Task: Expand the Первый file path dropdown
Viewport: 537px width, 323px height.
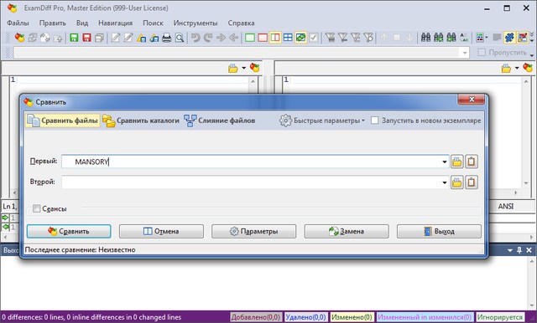Action: click(444, 161)
